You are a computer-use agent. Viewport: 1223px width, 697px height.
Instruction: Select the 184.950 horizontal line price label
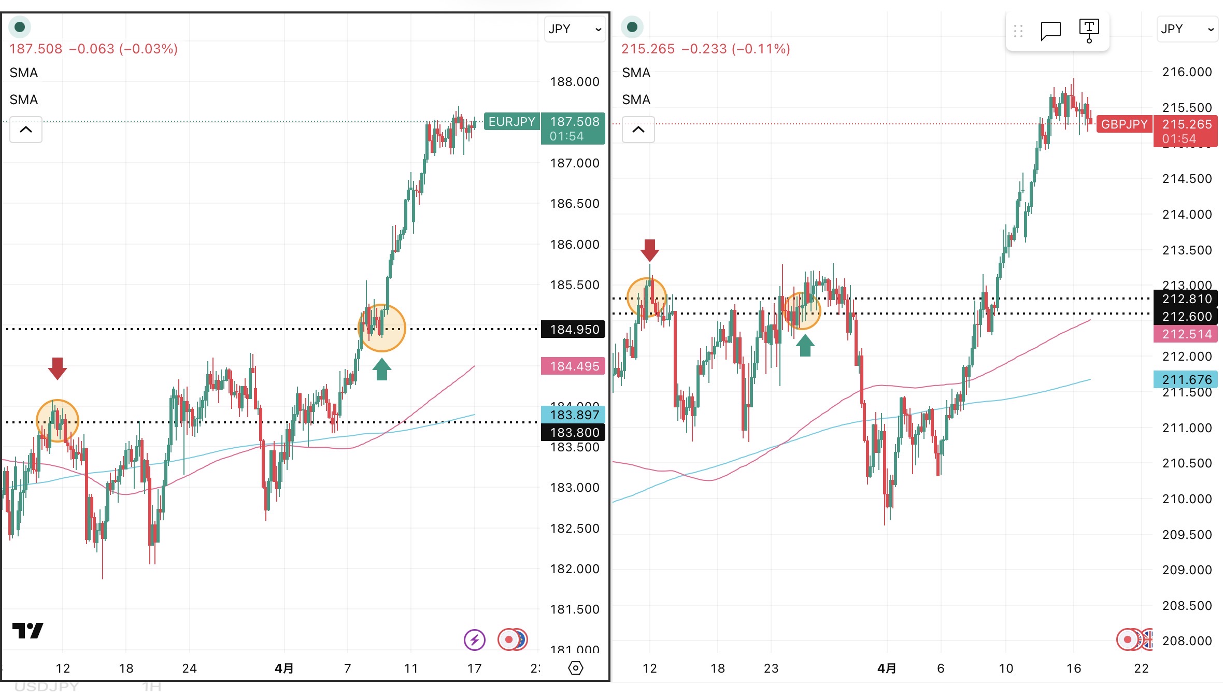(x=574, y=330)
